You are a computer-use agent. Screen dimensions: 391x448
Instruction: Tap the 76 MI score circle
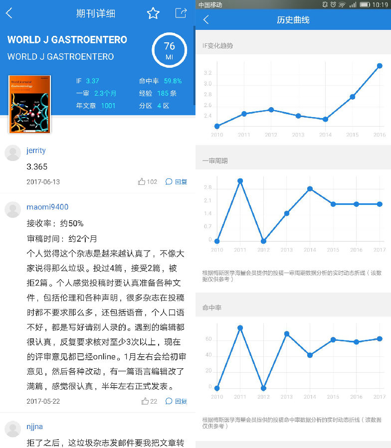[x=169, y=51]
